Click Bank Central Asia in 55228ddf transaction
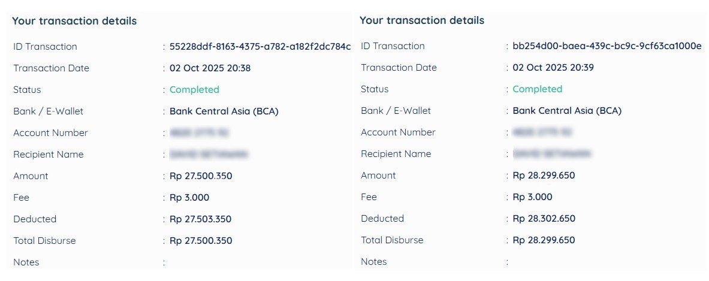This screenshot has height=281, width=709. pyautogui.click(x=224, y=111)
